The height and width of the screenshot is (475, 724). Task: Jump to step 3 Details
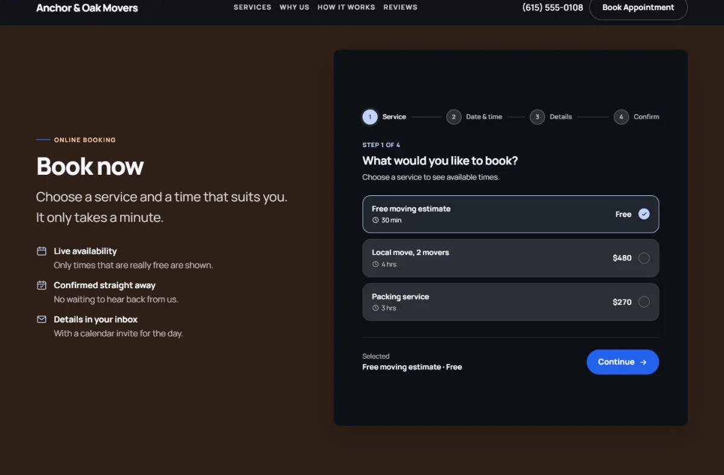pos(551,117)
